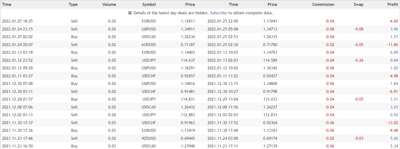Viewport: 400px width, 149px height.
Task: Click close price 0.71780
Action: 270,45
